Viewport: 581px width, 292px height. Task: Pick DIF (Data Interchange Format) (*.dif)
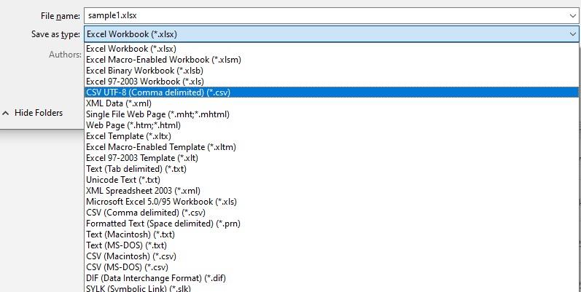[331, 278]
